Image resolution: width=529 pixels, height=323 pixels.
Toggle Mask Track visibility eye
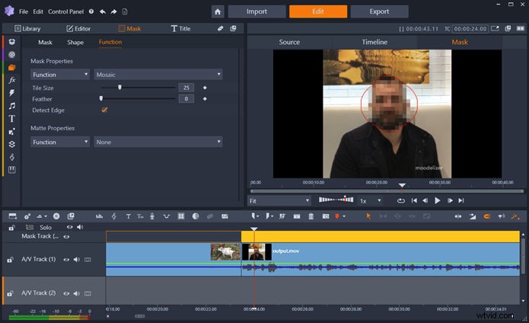coord(66,237)
